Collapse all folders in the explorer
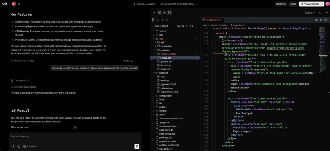Viewport: 330px width, 151px height. point(192,26)
